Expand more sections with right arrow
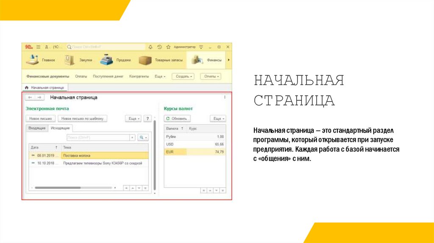434x243 pixels. (x=228, y=60)
